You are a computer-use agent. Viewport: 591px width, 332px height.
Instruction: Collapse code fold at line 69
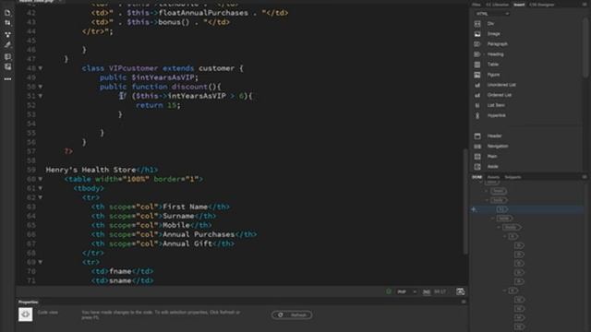[x=41, y=262]
